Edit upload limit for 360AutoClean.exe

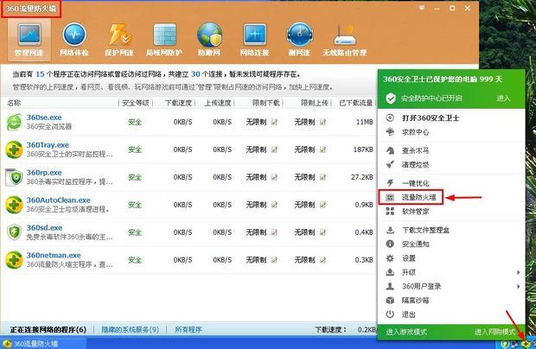322,205
